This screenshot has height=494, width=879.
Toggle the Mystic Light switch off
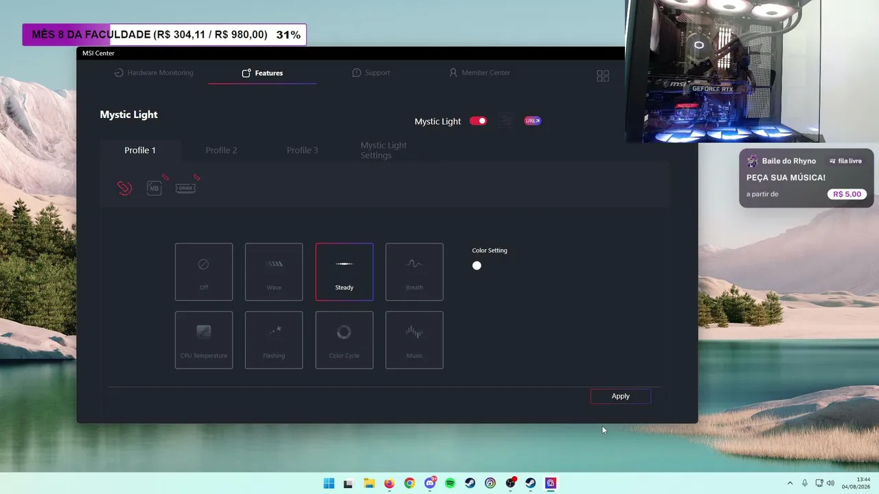(x=478, y=121)
